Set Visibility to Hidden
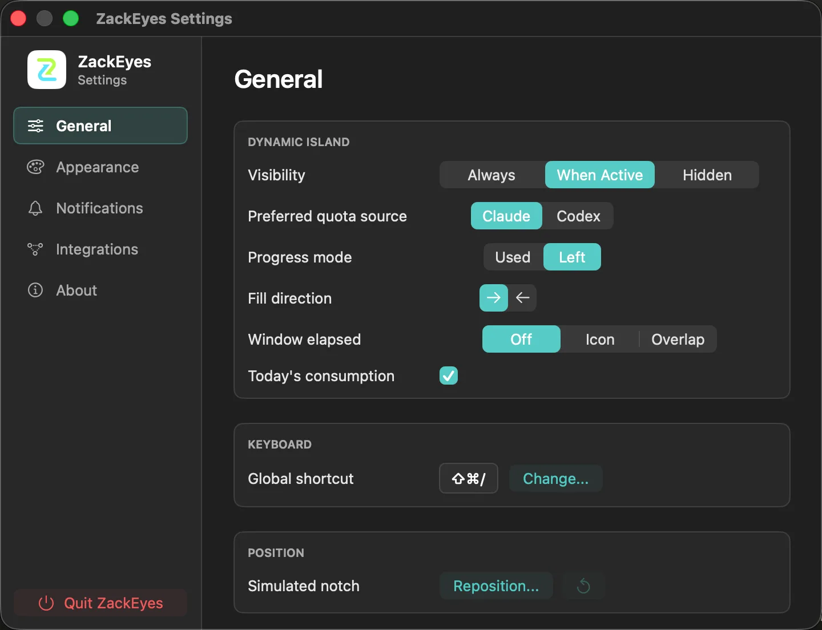 pyautogui.click(x=707, y=175)
